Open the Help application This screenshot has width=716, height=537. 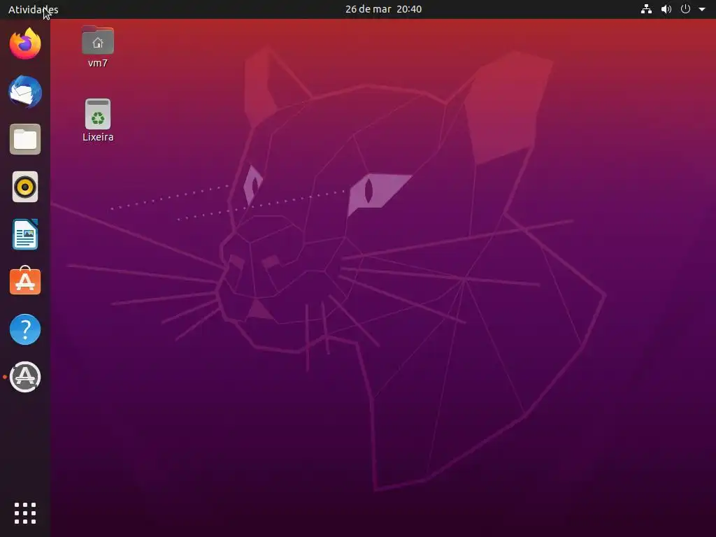[x=25, y=329]
